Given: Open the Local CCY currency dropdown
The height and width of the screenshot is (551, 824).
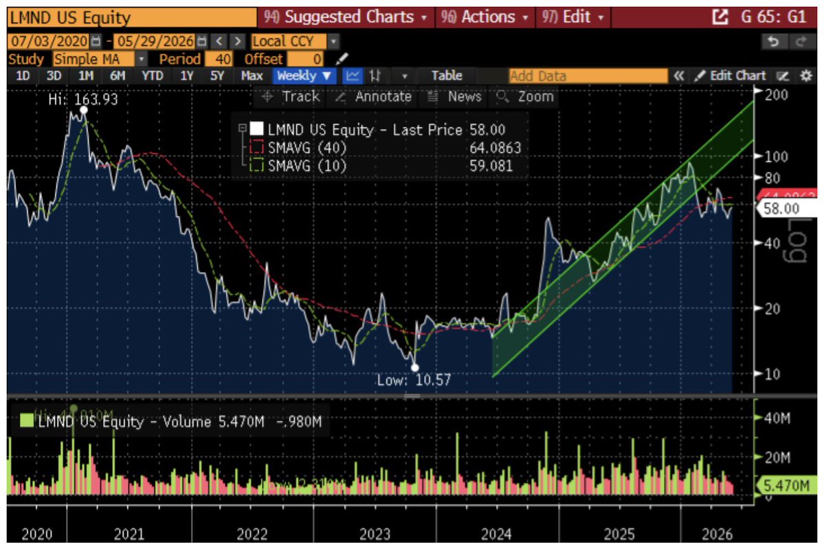Looking at the screenshot, I should point(295,41).
